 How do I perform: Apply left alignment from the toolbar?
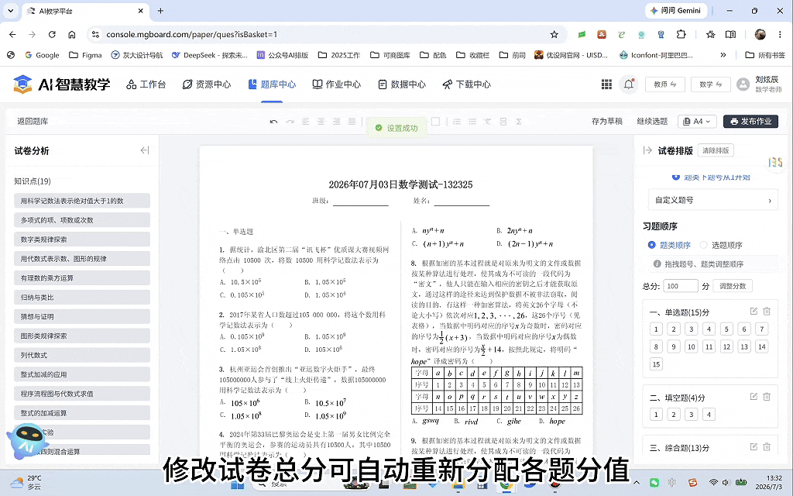click(305, 122)
